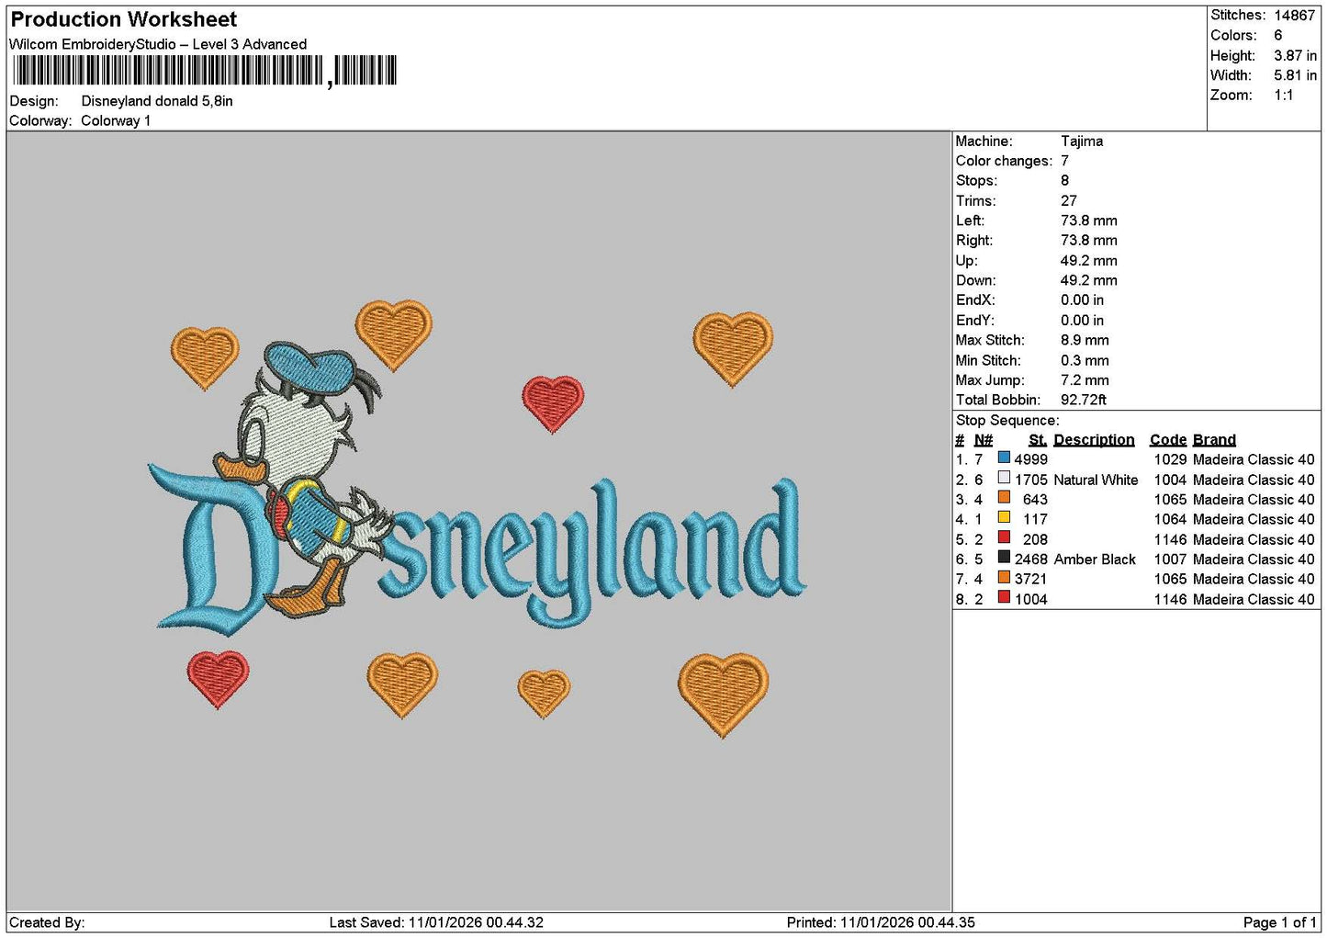Click the Disneyland Donald embroidery design preview

pyautogui.click(x=478, y=519)
